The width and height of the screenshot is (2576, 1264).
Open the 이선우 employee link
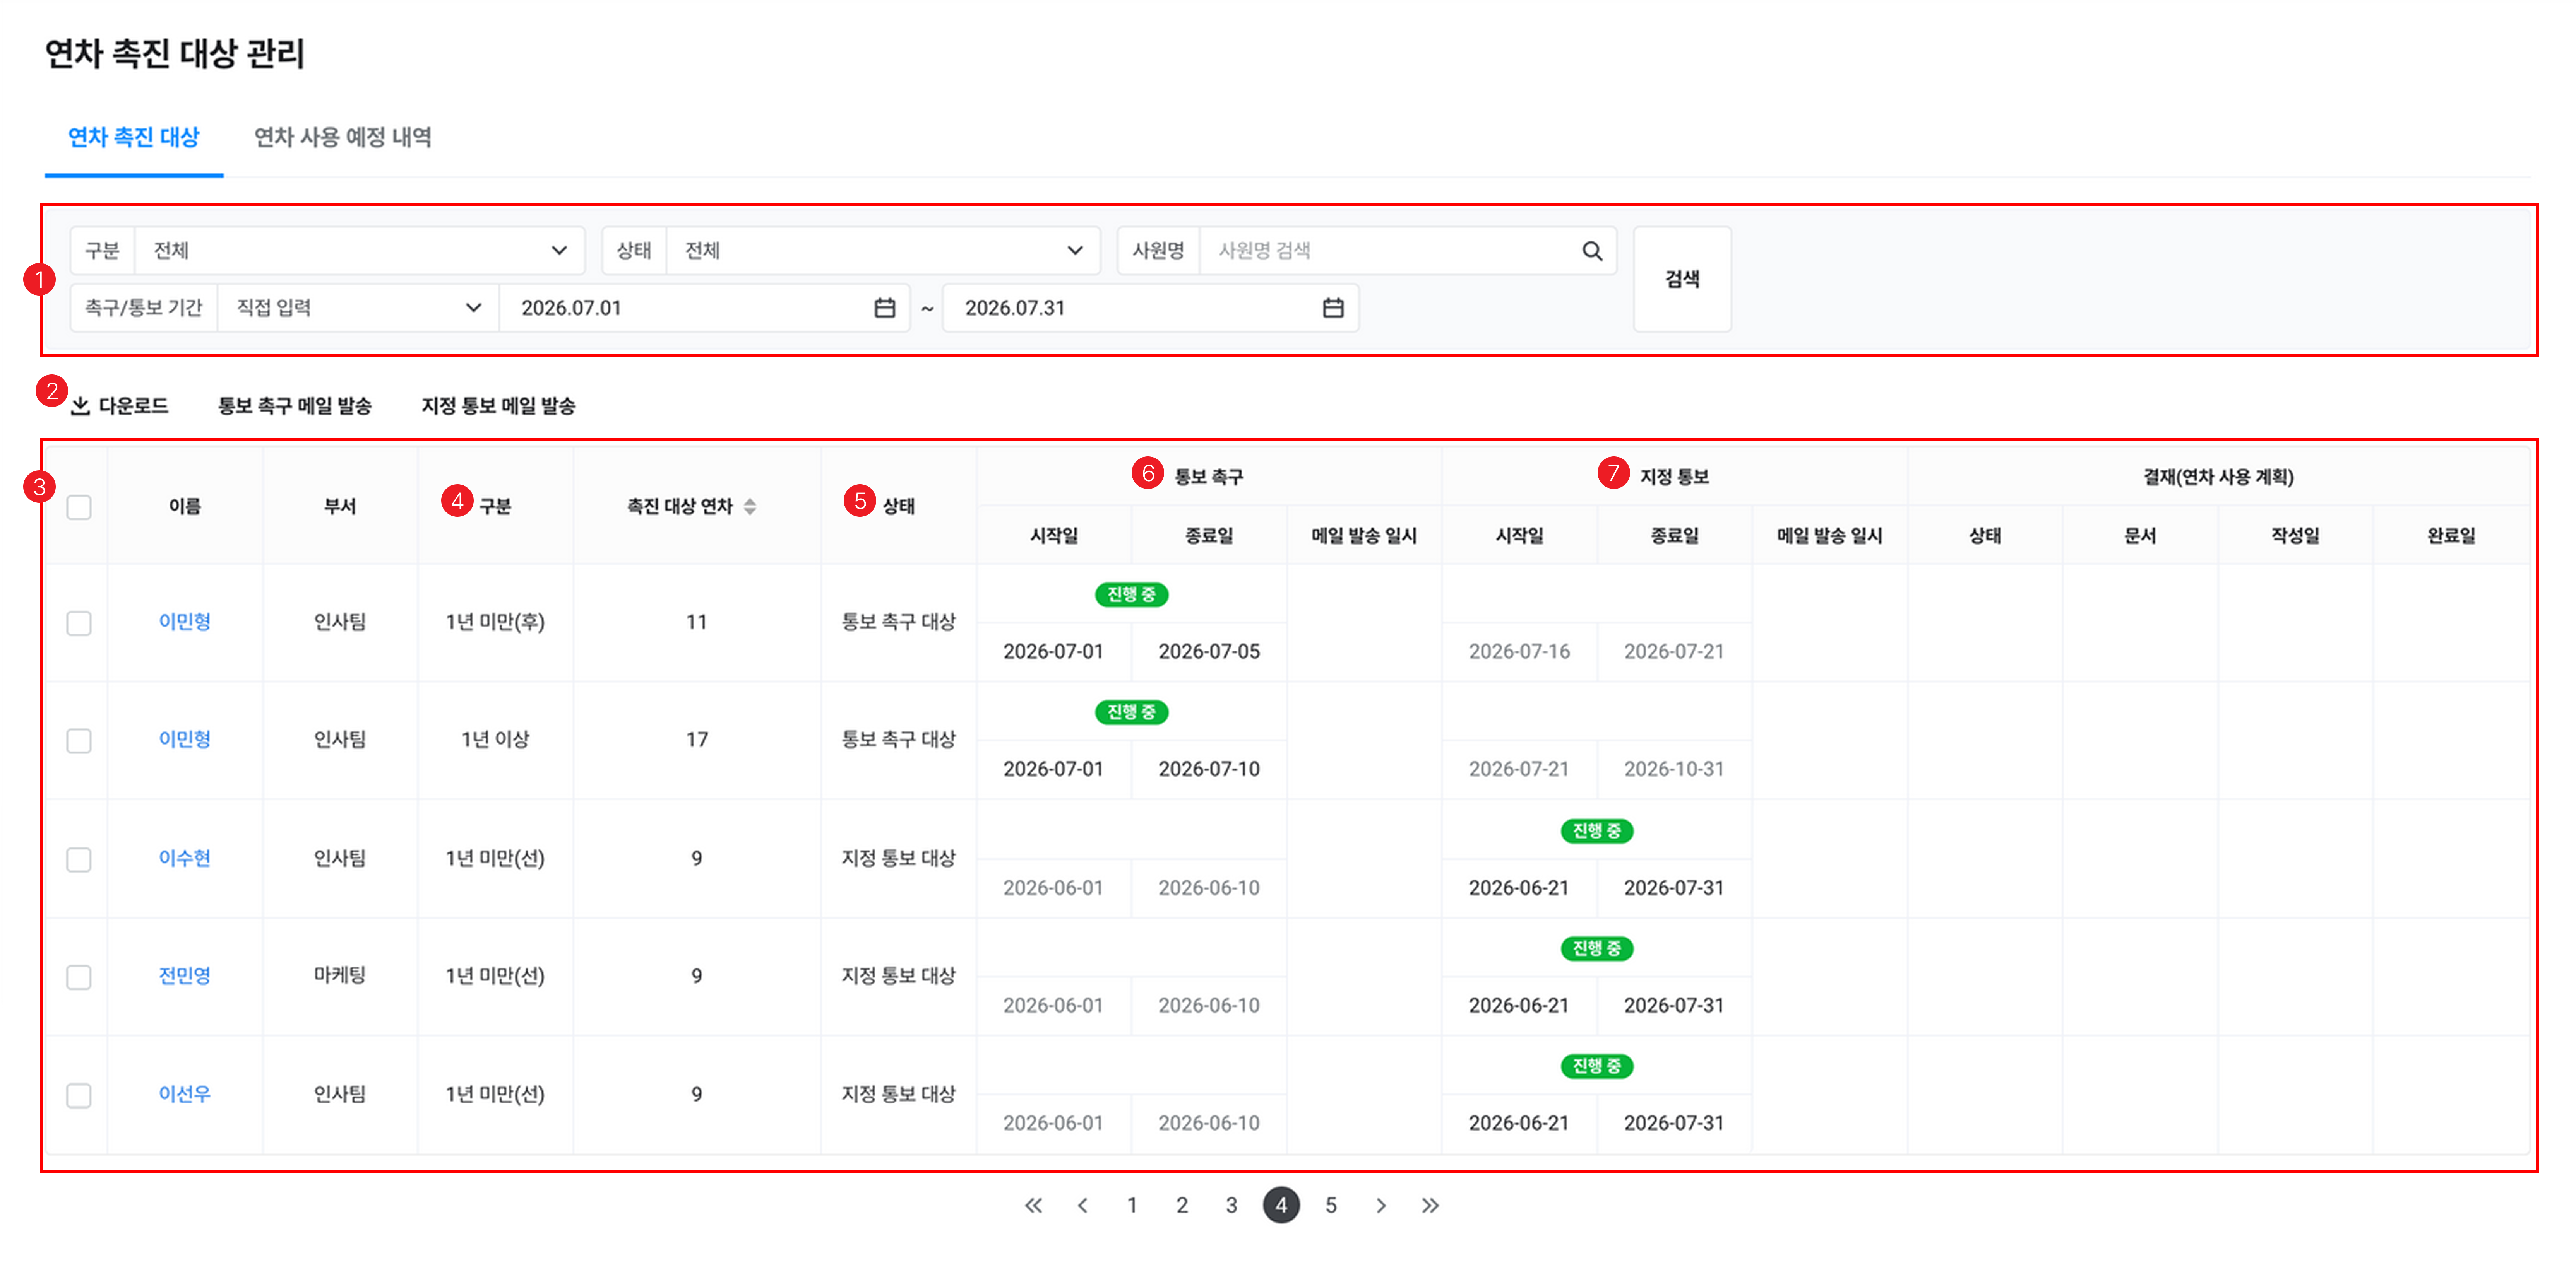coord(185,1094)
